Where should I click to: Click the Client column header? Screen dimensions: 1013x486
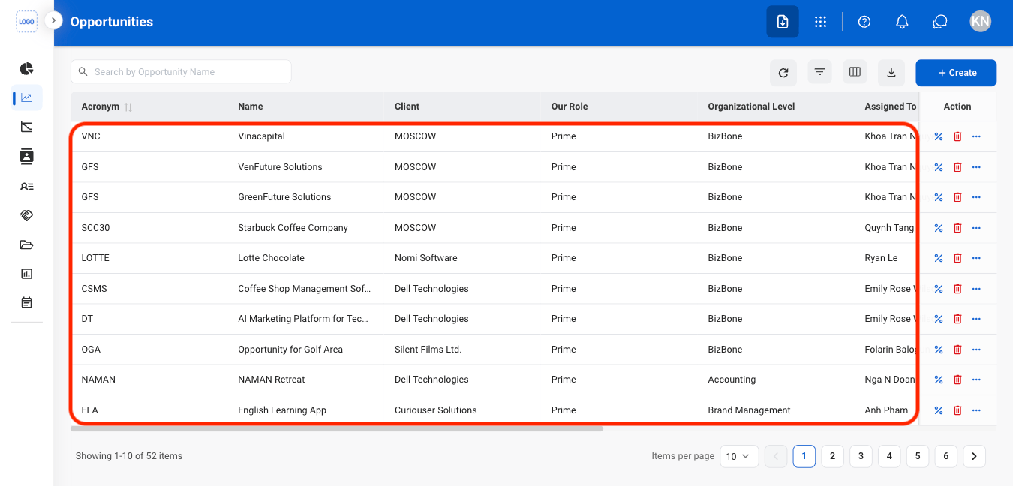pyautogui.click(x=407, y=106)
